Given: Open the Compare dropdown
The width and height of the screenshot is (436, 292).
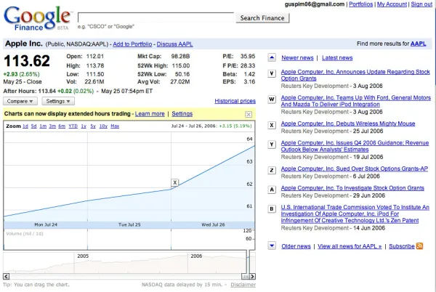Looking at the screenshot, I should point(20,101).
